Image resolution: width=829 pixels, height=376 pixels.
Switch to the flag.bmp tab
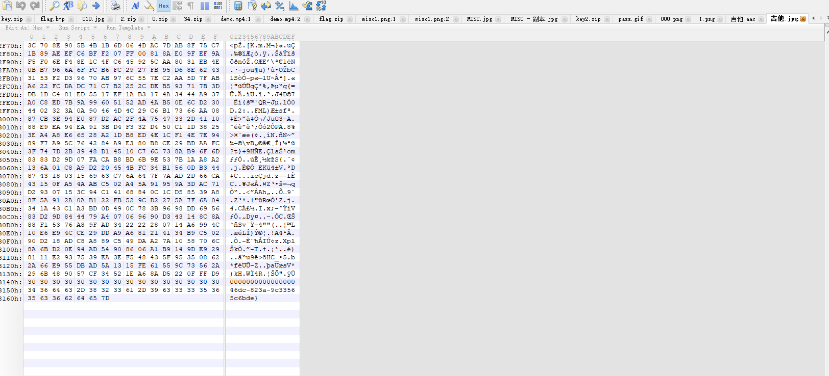coord(53,19)
